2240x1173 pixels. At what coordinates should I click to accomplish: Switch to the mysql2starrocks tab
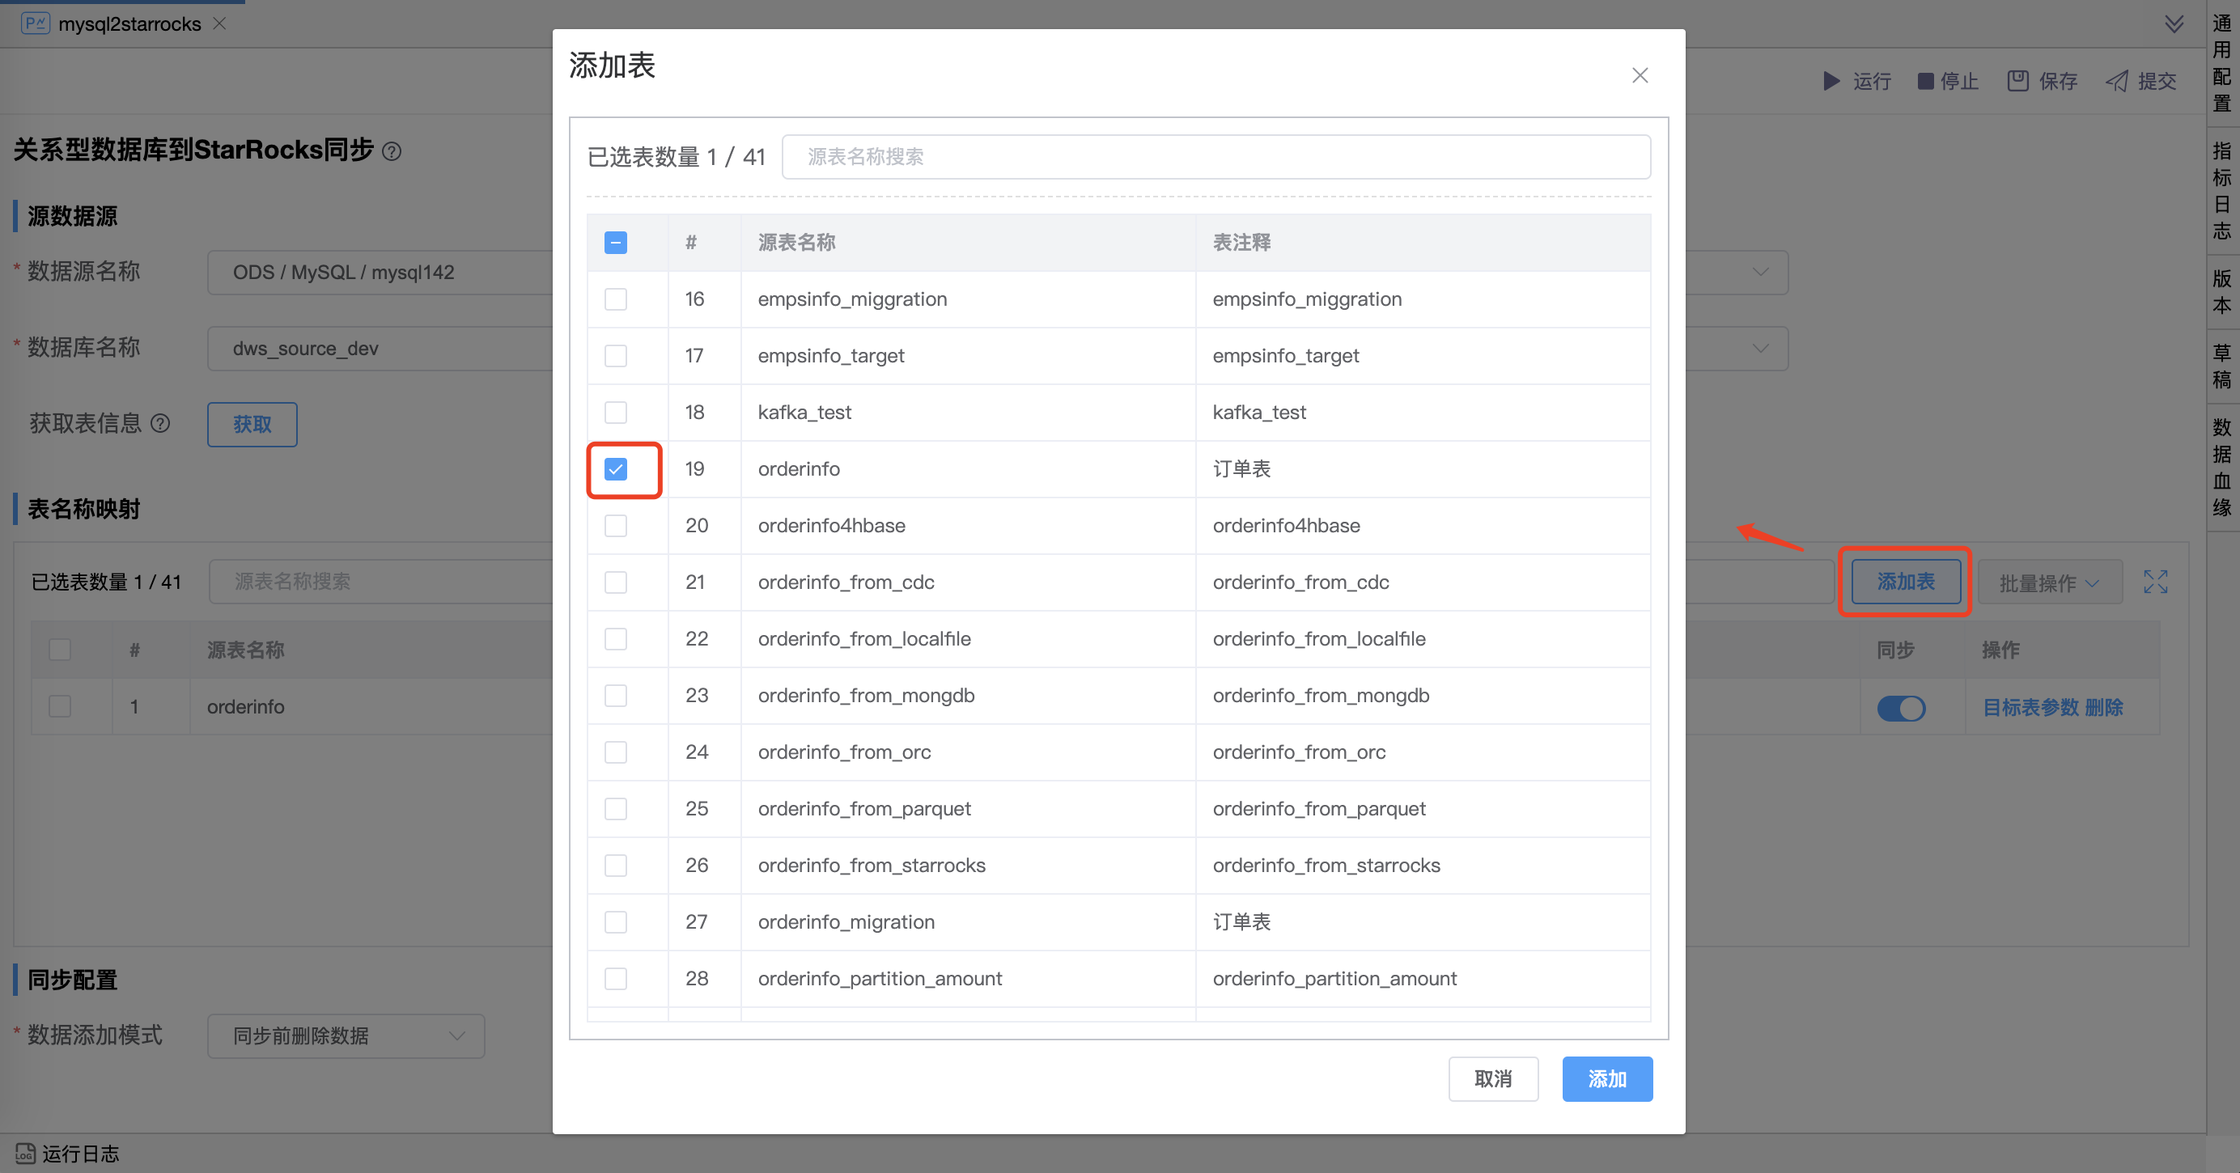[x=129, y=23]
